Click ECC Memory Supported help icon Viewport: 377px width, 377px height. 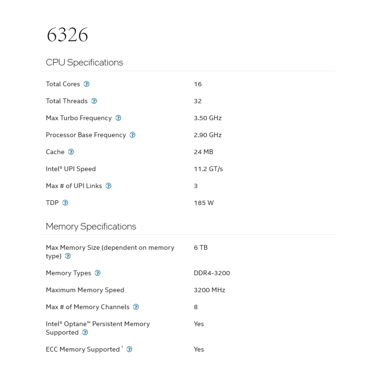tap(129, 349)
